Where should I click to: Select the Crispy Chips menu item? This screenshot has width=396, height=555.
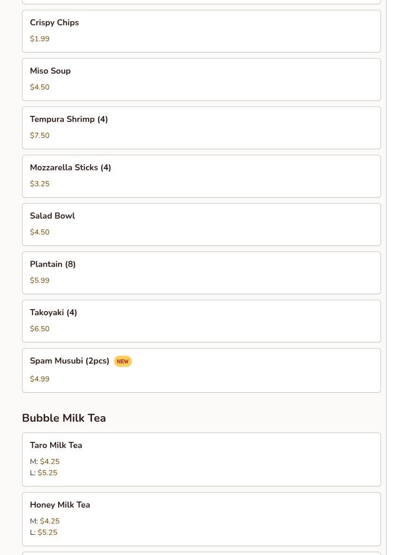[x=54, y=23]
